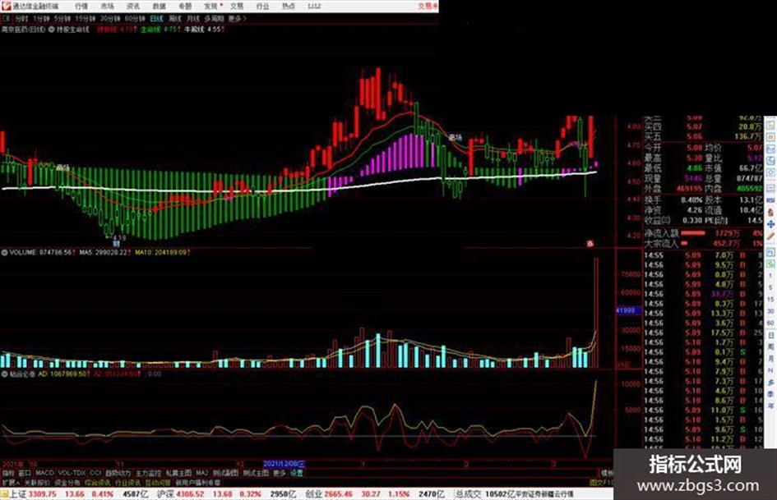Open the 行情 menu
The image size is (777, 500).
81,6
